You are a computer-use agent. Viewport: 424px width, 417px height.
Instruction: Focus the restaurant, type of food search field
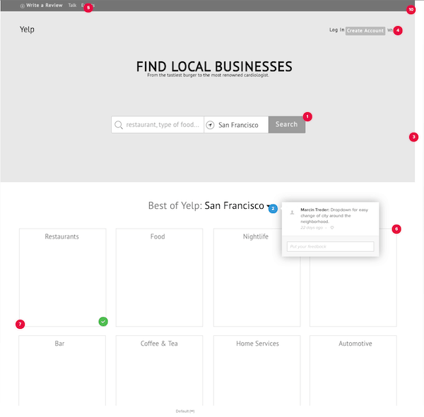(158, 124)
